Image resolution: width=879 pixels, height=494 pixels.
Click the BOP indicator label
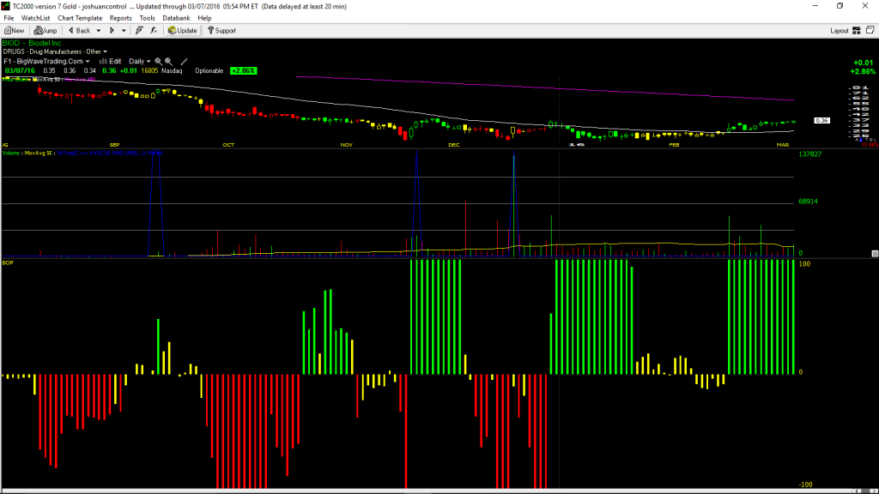(x=8, y=262)
